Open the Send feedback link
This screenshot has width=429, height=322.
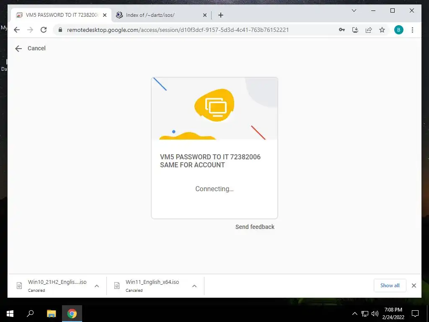255,227
